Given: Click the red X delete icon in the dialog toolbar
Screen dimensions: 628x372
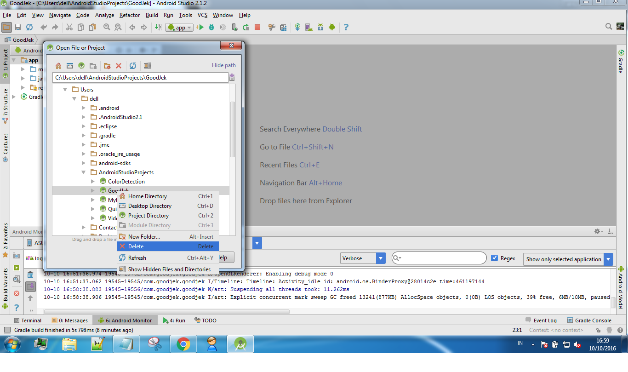Looking at the screenshot, I should coord(119,66).
